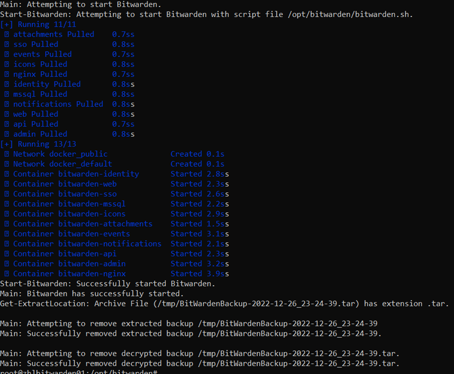Image resolution: width=454 pixels, height=374 pixels.
Task: Click "Container bitwarden-web" text
Action: (x=65, y=184)
